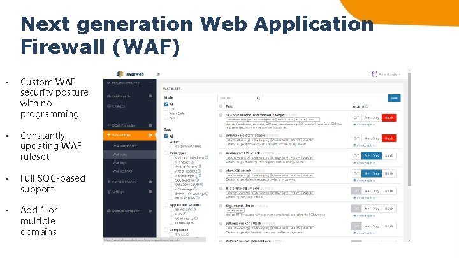This screenshot has width=459, height=258.
Task: Open View template under addImport XSS attack
Action: point(364,163)
